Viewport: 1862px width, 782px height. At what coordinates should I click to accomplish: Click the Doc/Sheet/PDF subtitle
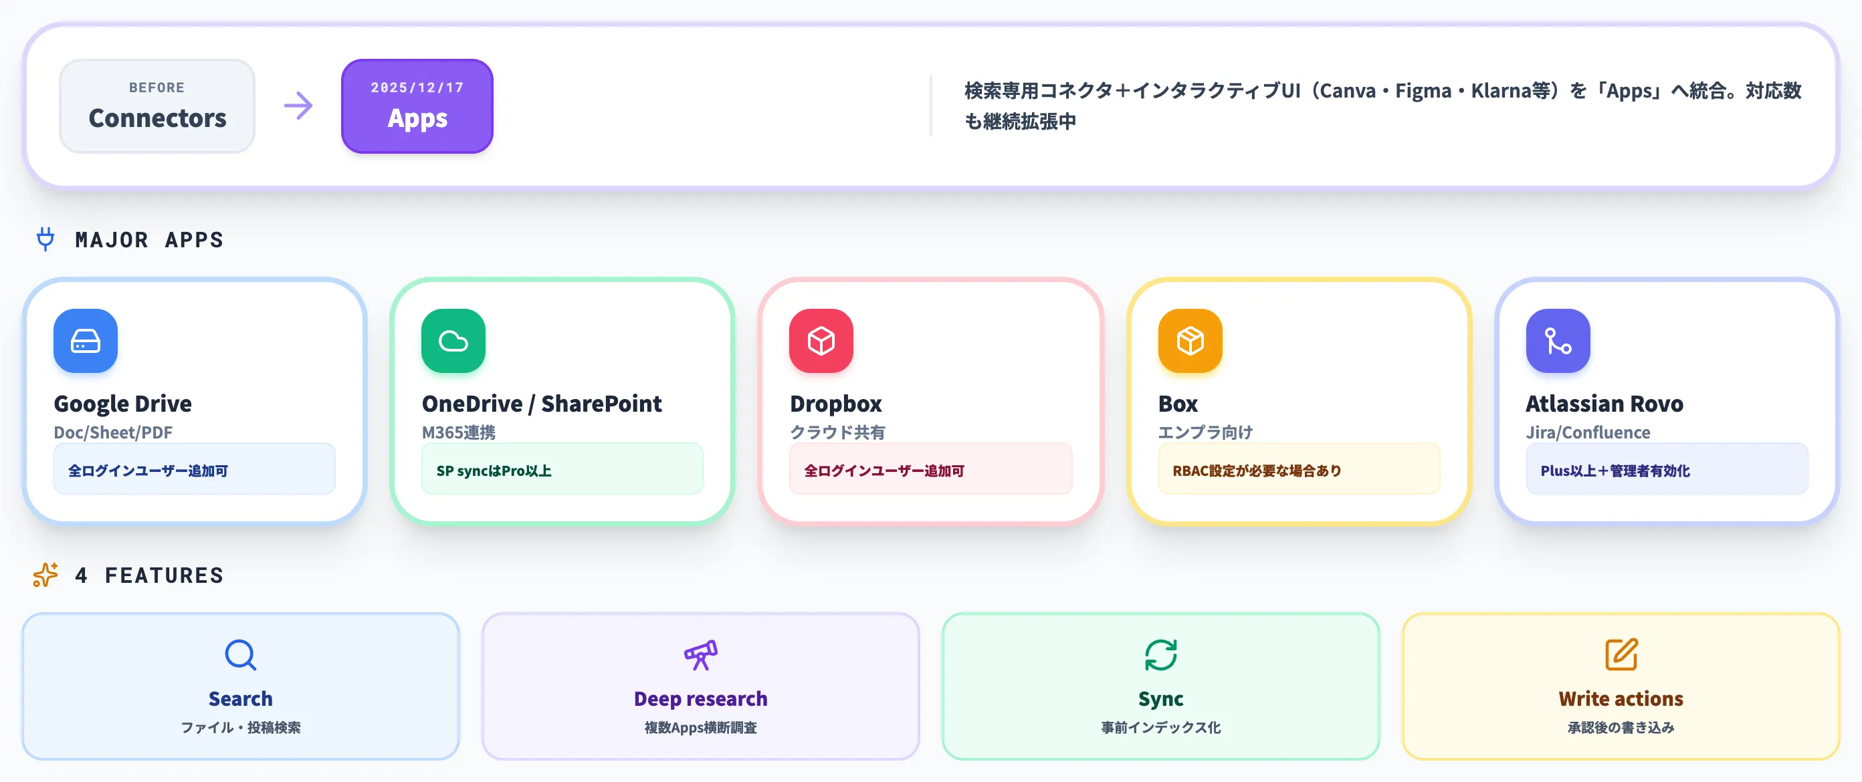coord(113,432)
